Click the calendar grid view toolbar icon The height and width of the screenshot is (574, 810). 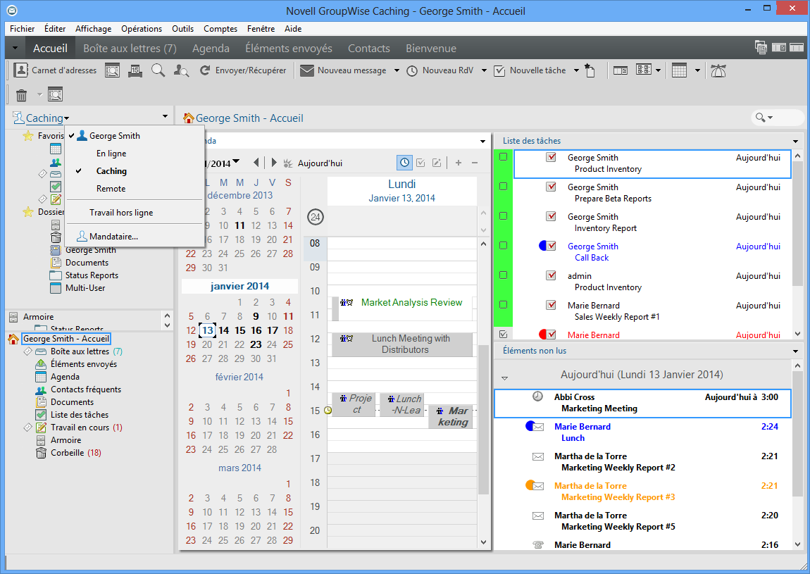679,70
